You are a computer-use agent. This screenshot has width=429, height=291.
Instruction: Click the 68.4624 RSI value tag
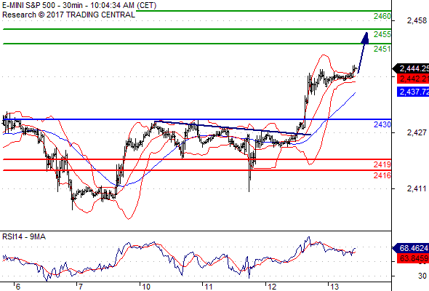(411, 249)
